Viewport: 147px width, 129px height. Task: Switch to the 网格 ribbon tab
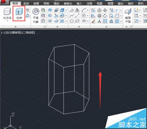pyautogui.click(x=46, y=4)
